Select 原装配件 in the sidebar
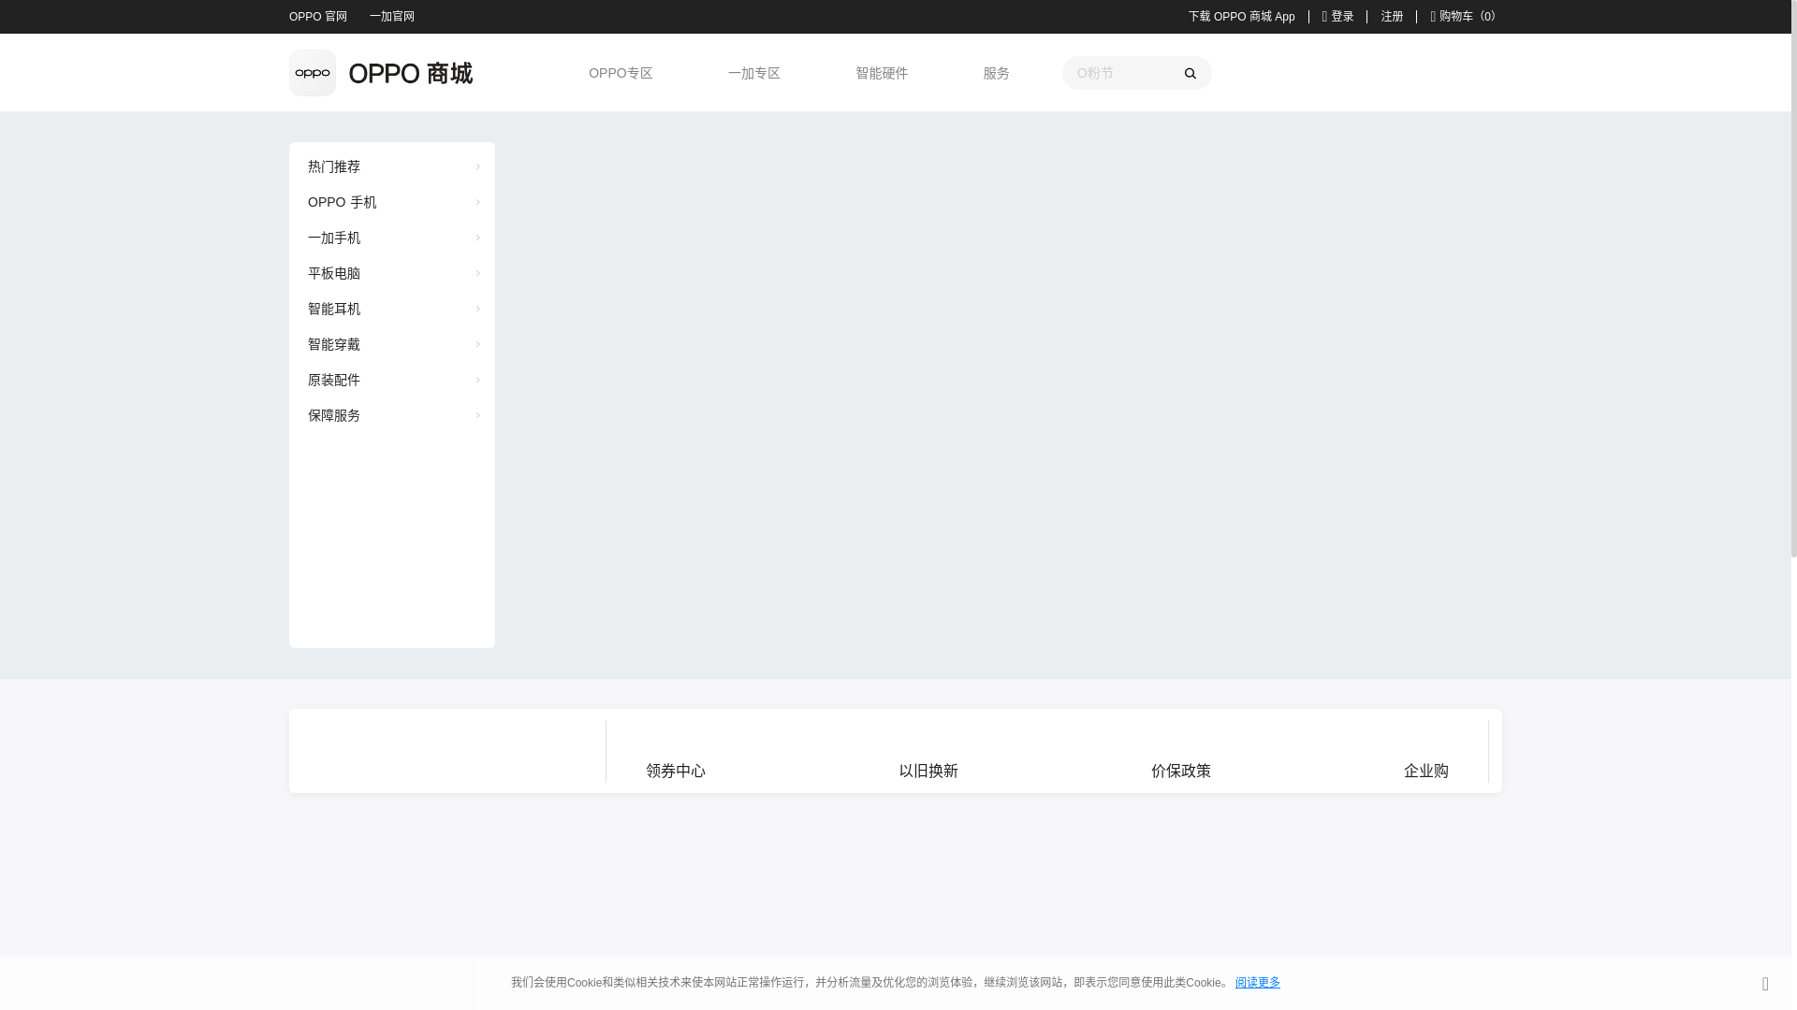 334,380
